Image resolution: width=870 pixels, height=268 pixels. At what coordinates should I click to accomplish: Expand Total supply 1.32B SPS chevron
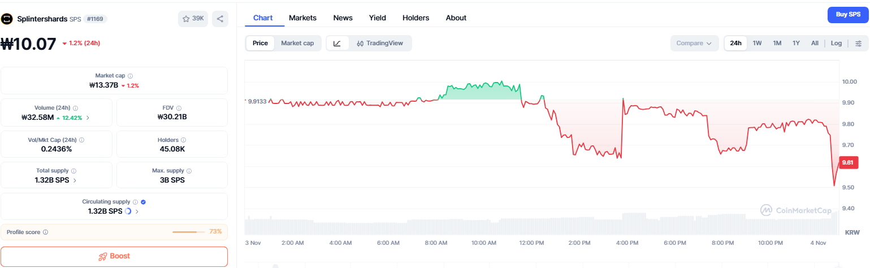click(75, 180)
